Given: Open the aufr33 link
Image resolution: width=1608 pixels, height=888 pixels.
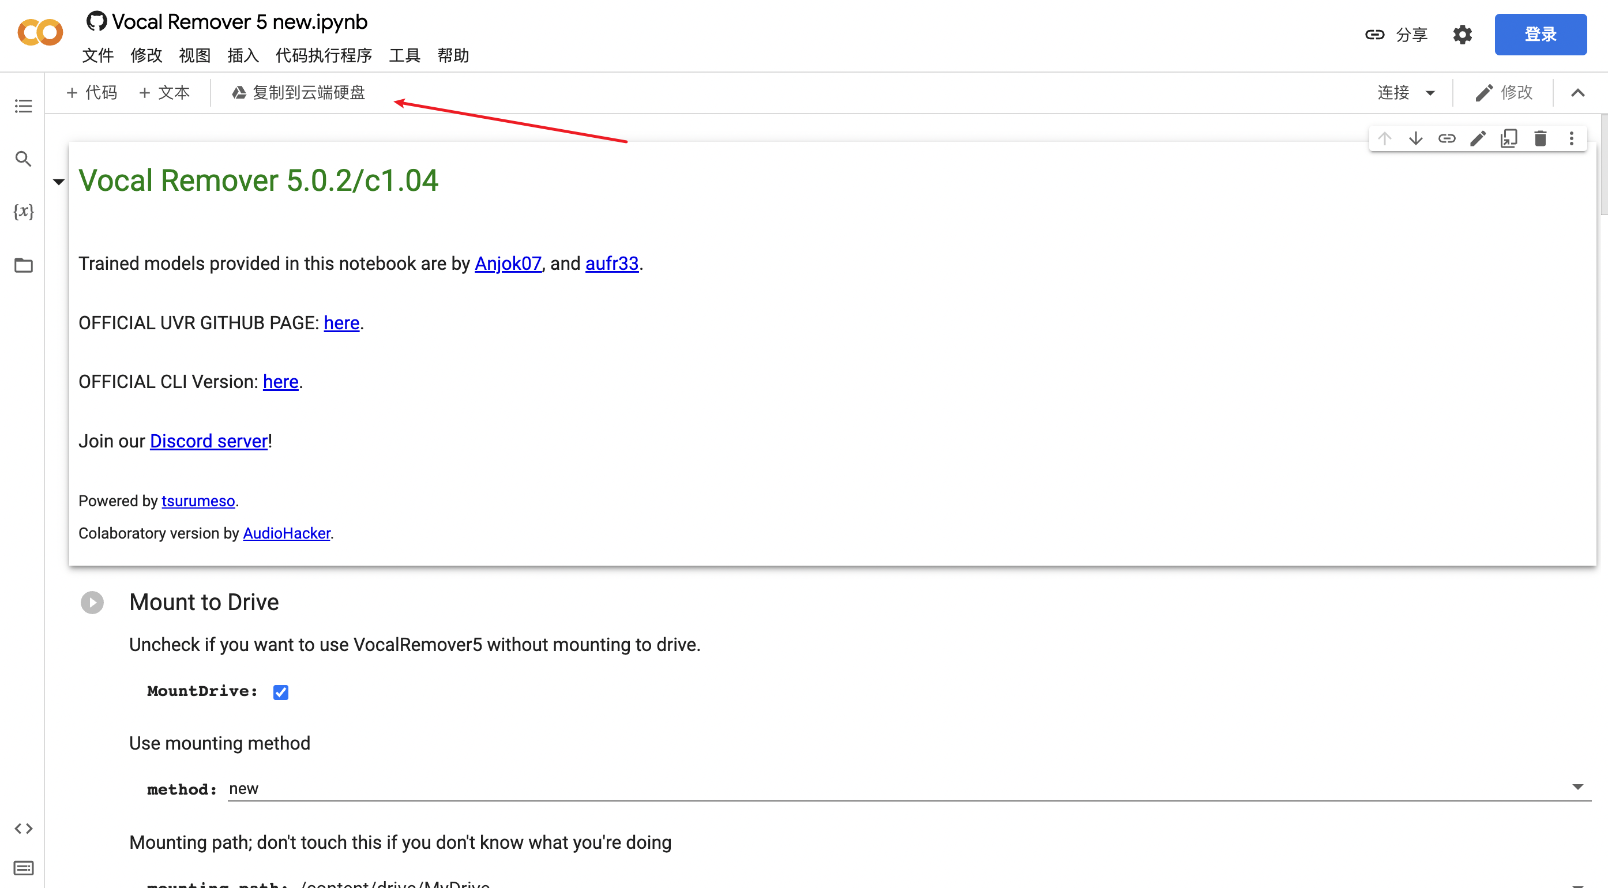Looking at the screenshot, I should [x=612, y=264].
